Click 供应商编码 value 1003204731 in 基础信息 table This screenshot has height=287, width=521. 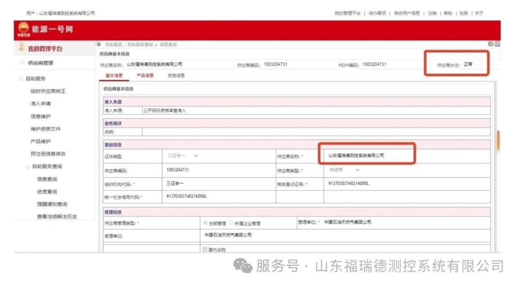[178, 170]
